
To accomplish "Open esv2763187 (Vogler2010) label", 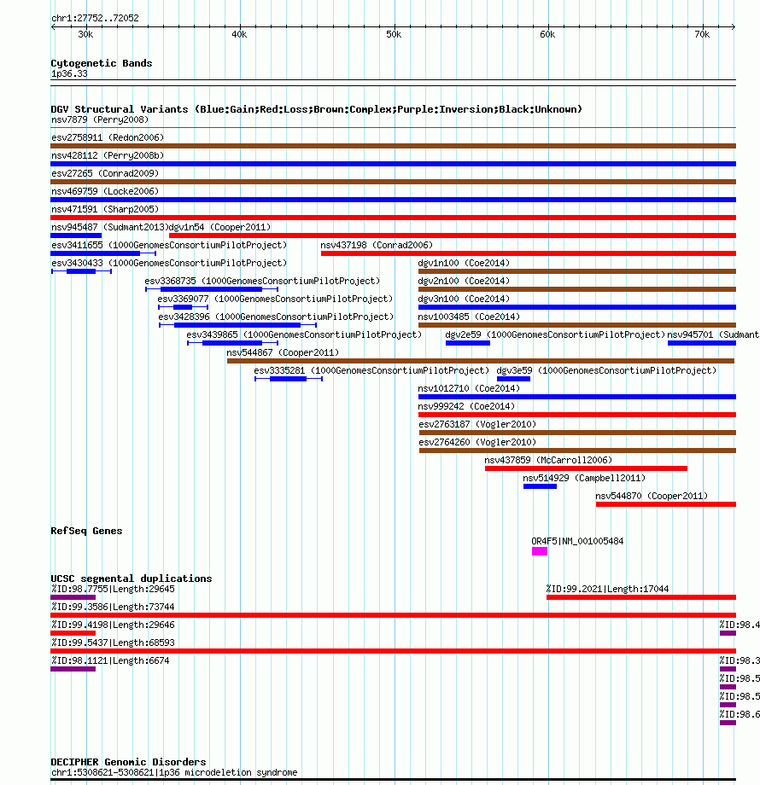I will [x=477, y=425].
